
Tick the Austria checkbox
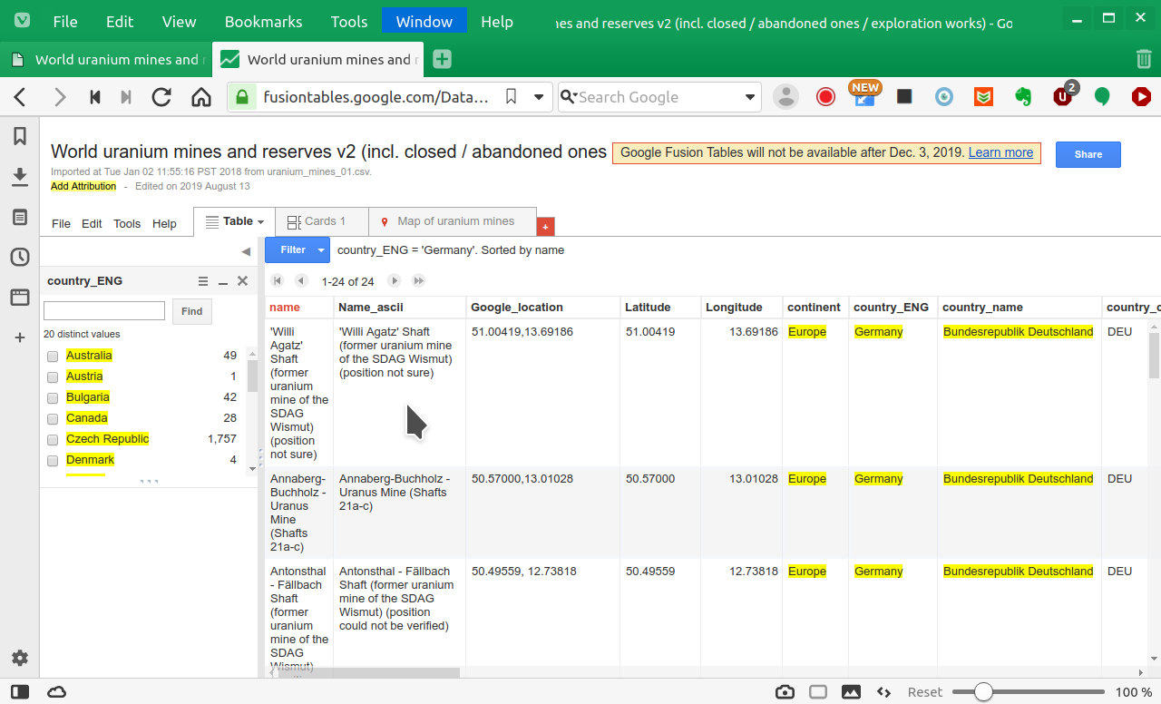pyautogui.click(x=53, y=377)
